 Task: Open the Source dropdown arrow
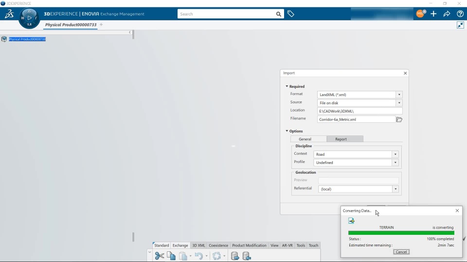click(x=399, y=103)
